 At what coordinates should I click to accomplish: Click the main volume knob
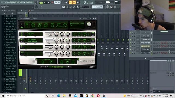(36, 2)
